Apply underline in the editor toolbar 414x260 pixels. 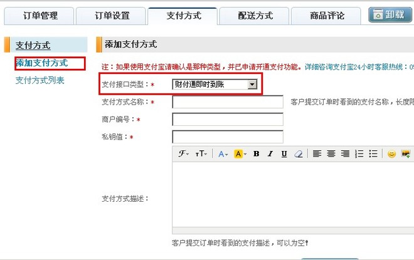[x=284, y=153]
